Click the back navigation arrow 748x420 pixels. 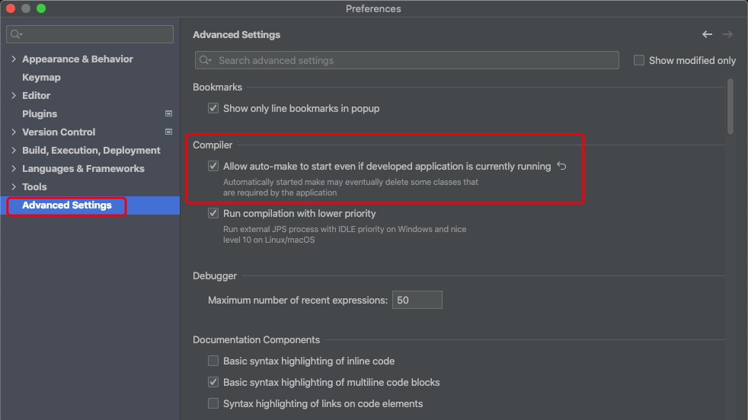[x=707, y=34]
